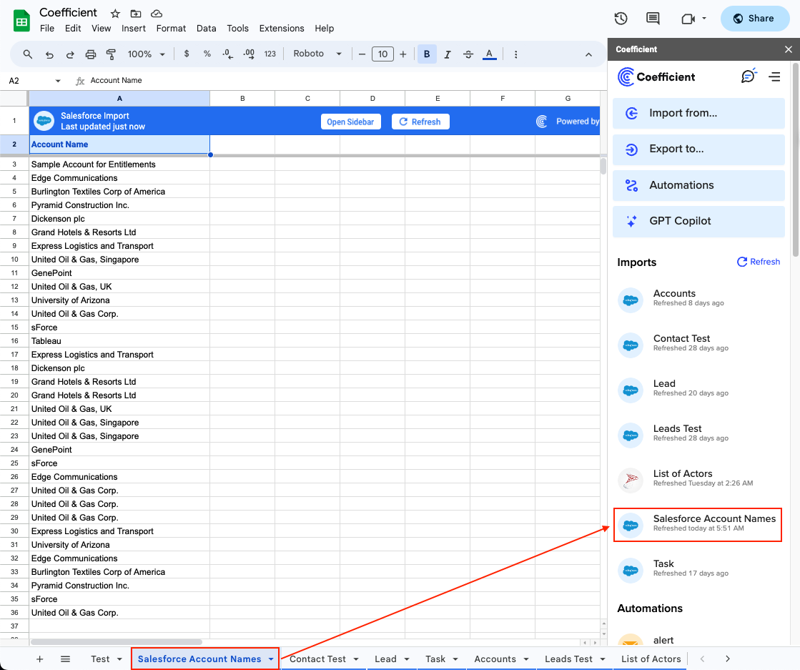Close the Coefficient sidebar
The height and width of the screenshot is (670, 800).
point(789,49)
